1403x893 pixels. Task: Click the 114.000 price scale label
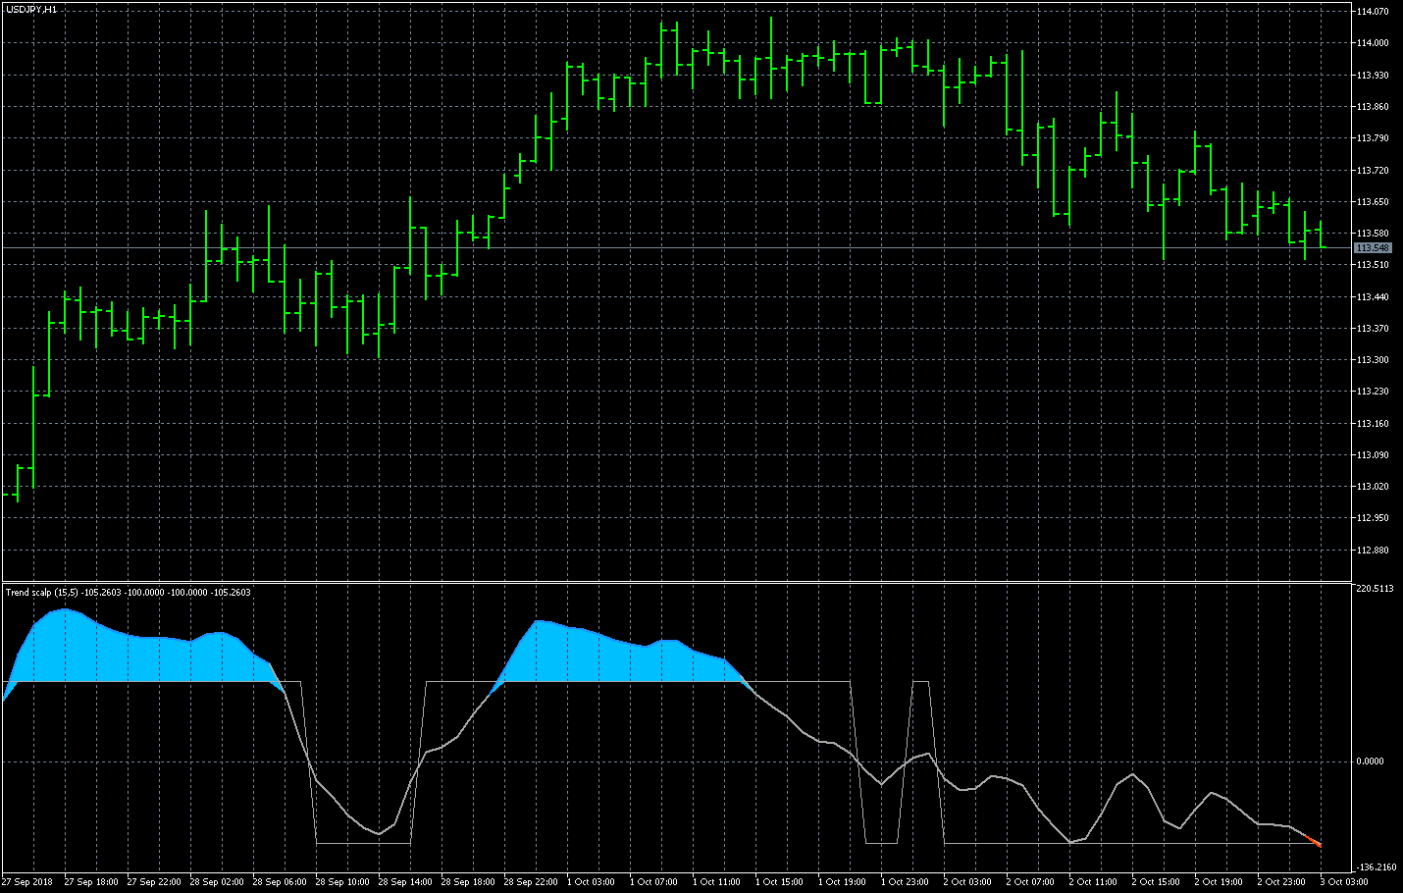(1372, 43)
